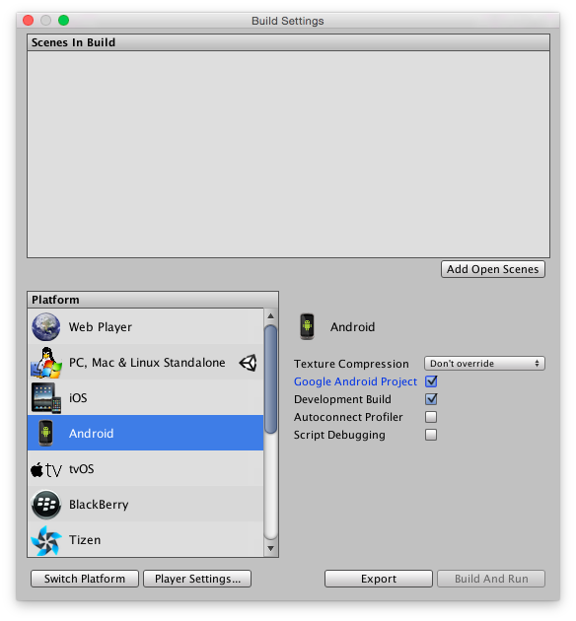Viewport: 576px width, 621px height.
Task: Click the Tizen pinwheel icon
Action: tap(46, 540)
